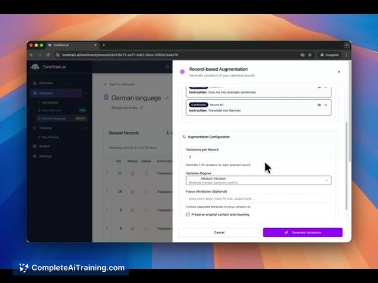This screenshot has width=378, height=283.
Task: Click status icon of record 11
Action: tap(132, 173)
